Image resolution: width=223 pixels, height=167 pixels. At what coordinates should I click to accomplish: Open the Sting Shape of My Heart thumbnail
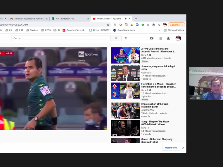125,128
